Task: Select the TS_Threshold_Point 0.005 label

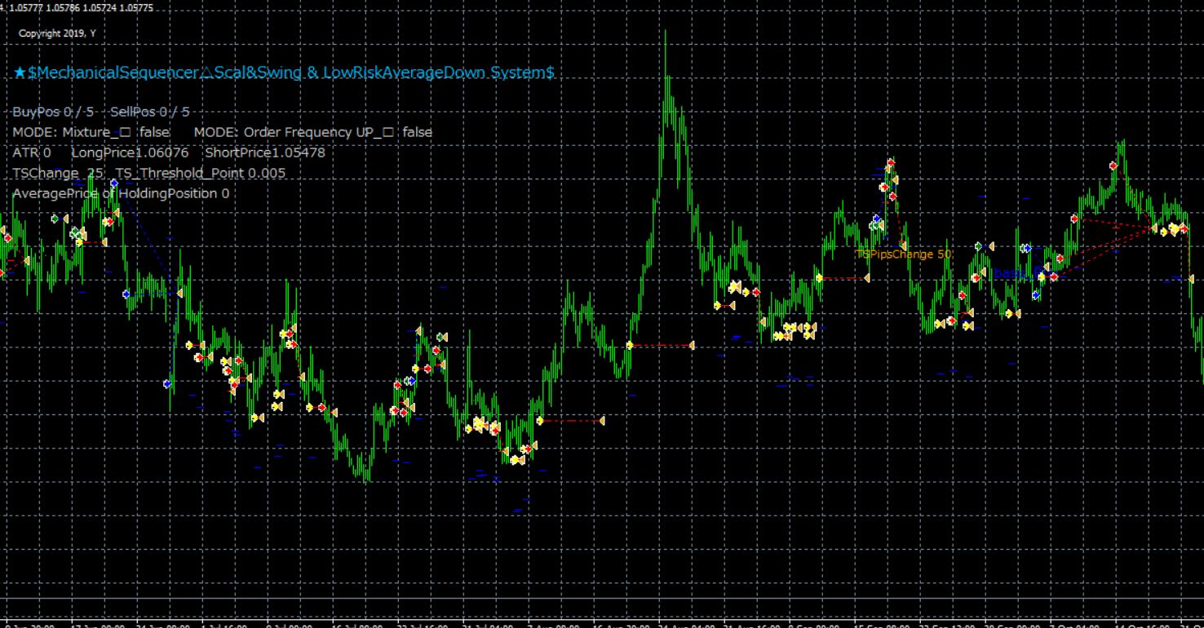Action: [201, 173]
